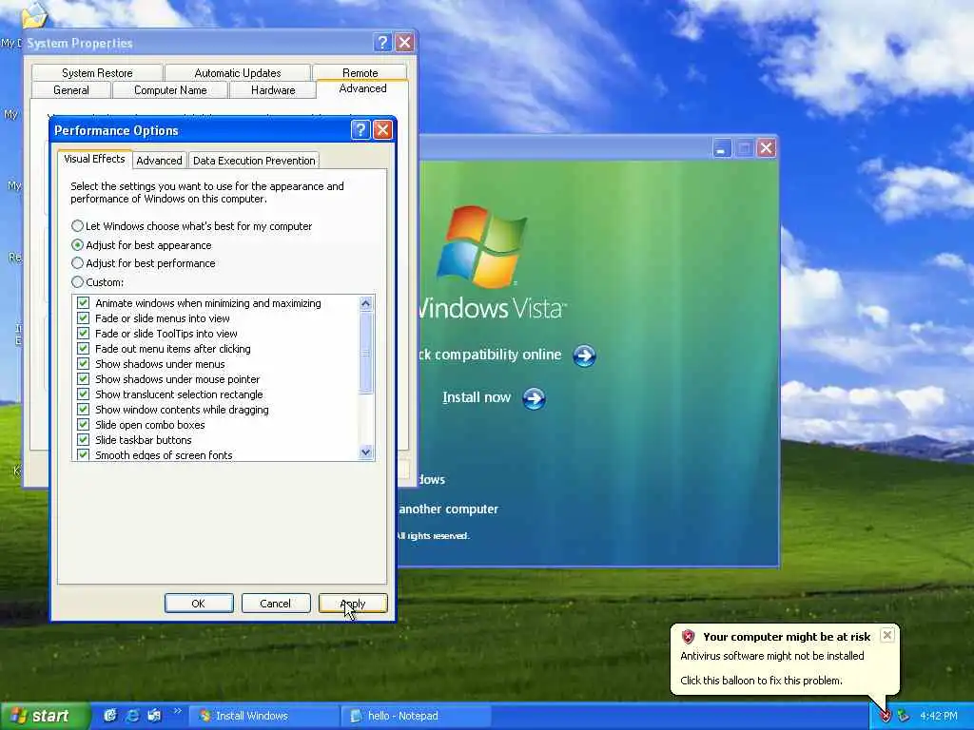974x730 pixels.
Task: Select the Custom radio option
Action: coord(98,281)
